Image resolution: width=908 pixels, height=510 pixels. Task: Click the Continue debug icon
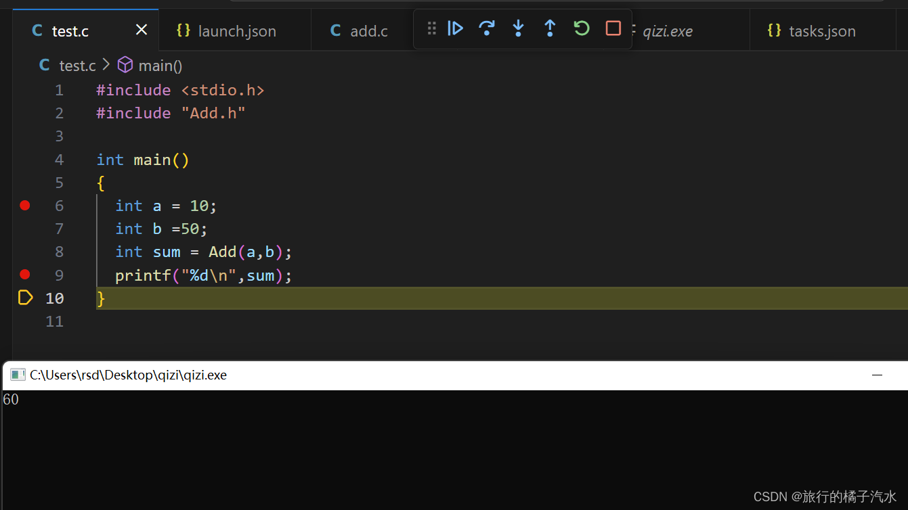point(455,28)
